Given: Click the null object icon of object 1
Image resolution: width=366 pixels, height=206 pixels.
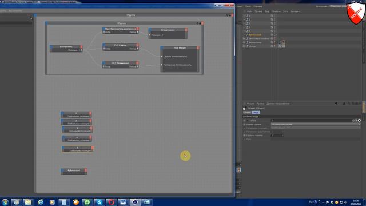Looking at the screenshot, I should coord(247,16).
